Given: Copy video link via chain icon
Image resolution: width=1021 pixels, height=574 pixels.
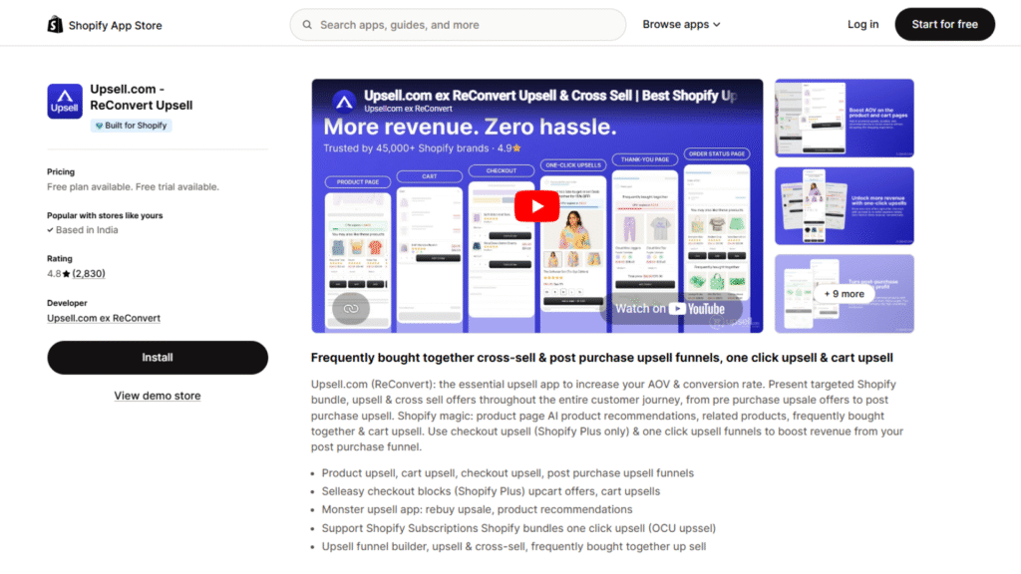Looking at the screenshot, I should (351, 309).
